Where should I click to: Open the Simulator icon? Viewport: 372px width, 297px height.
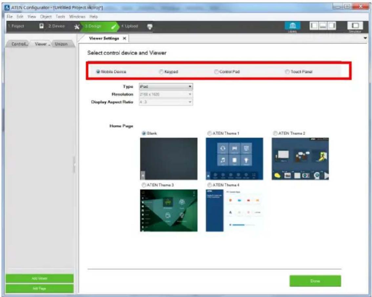(355, 25)
